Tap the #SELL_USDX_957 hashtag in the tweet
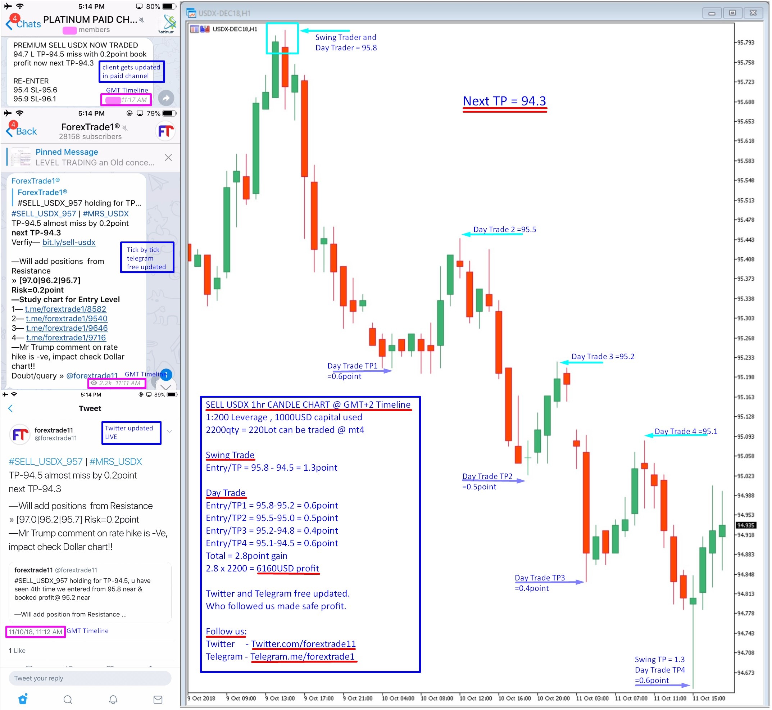This screenshot has width=772, height=710. [x=46, y=461]
